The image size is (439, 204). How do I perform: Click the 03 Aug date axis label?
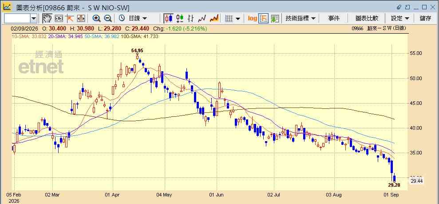pos(334,195)
